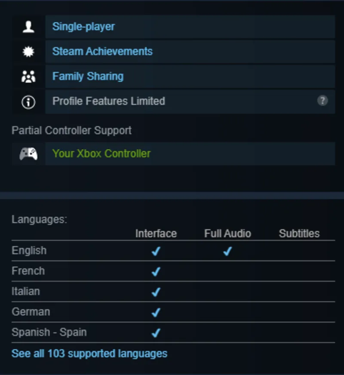Open the Steam Achievements link
344x375 pixels.
tap(102, 52)
